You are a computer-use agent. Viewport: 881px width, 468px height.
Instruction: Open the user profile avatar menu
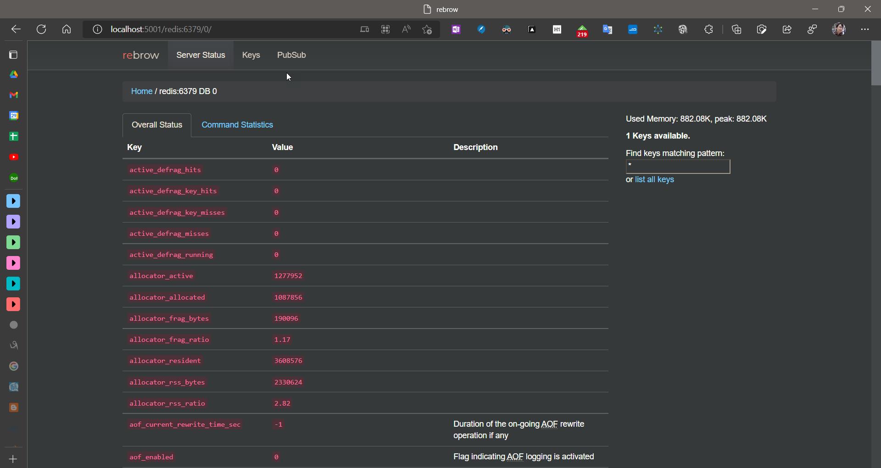(x=839, y=30)
